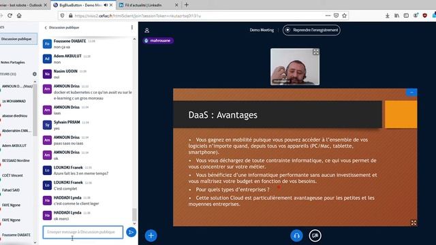Leave audio with the headset button
The height and width of the screenshot is (245, 436).
296,235
